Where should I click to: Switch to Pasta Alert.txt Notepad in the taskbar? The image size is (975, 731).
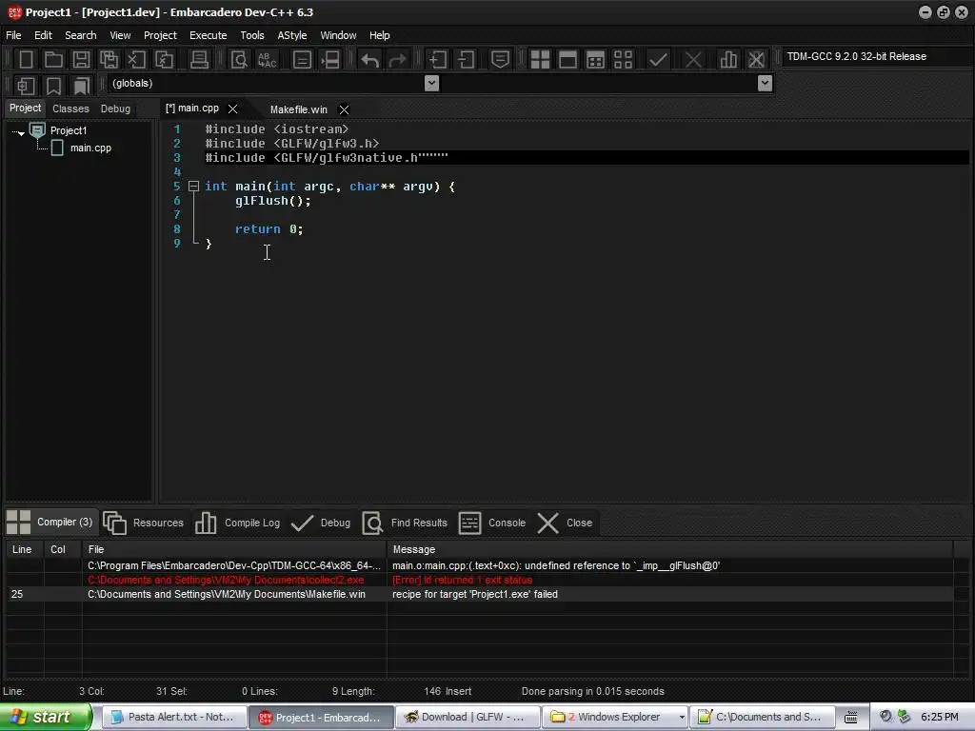pos(173,718)
